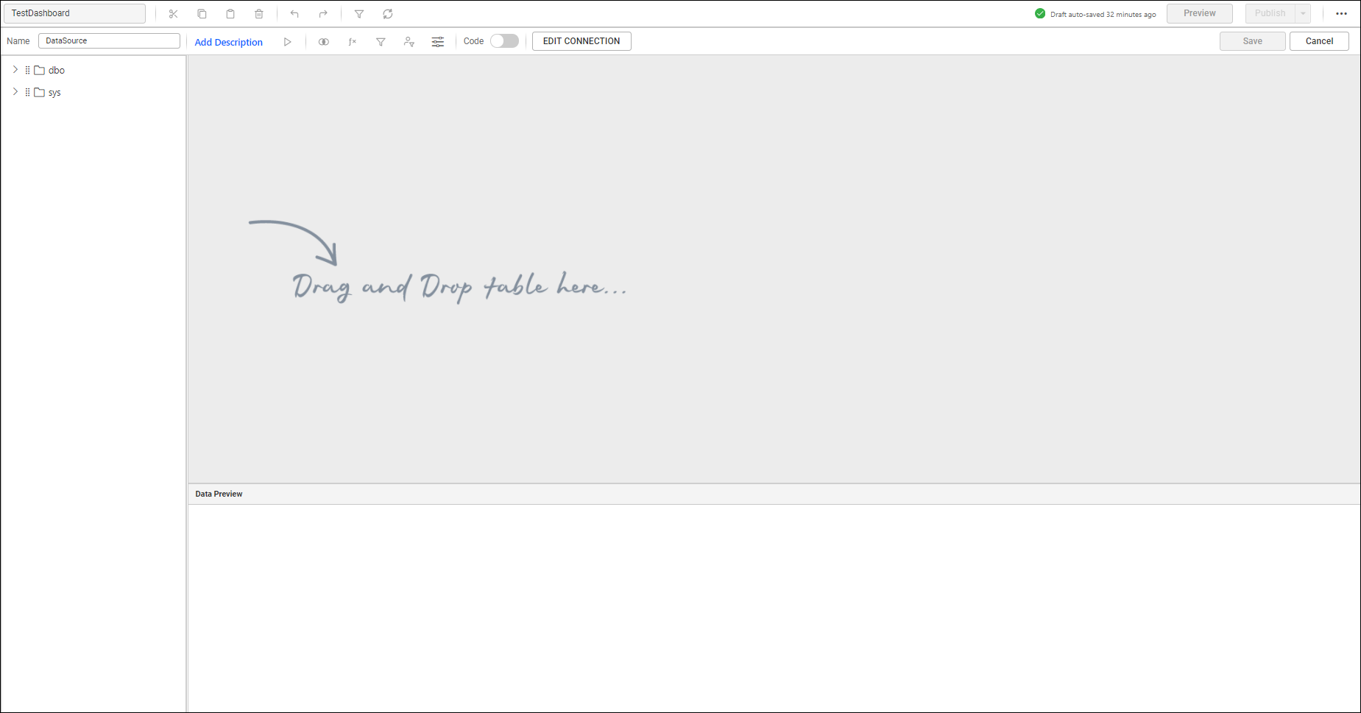Image resolution: width=1361 pixels, height=713 pixels.
Task: Click the DataSource name input field
Action: click(x=109, y=40)
